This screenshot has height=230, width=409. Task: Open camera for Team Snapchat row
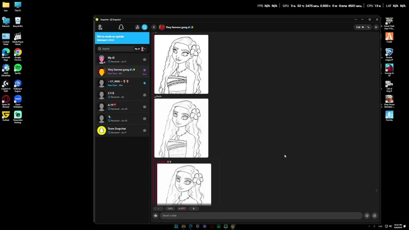[144, 130]
